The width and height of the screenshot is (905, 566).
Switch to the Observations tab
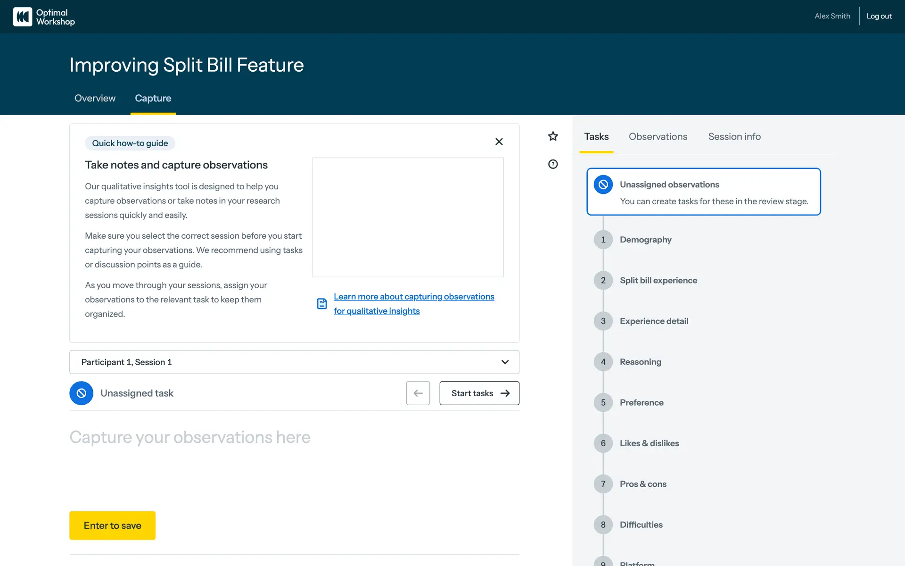pyautogui.click(x=658, y=137)
